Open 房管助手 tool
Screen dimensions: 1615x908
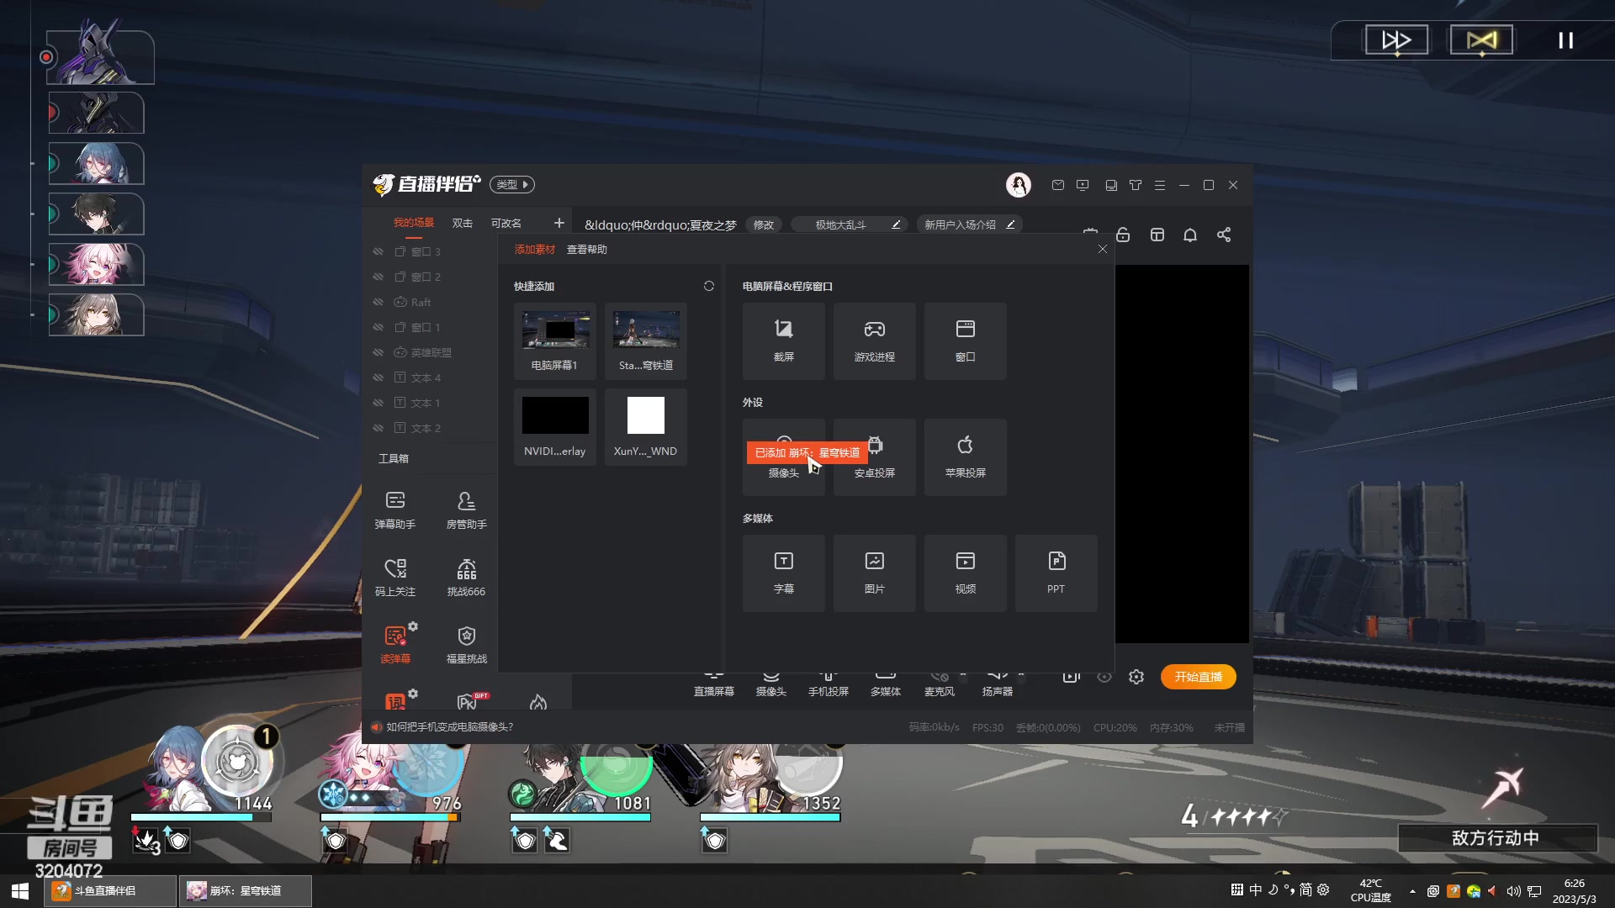click(x=466, y=509)
